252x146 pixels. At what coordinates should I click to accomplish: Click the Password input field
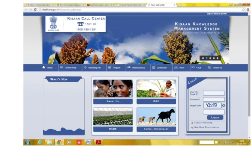[x=214, y=99]
